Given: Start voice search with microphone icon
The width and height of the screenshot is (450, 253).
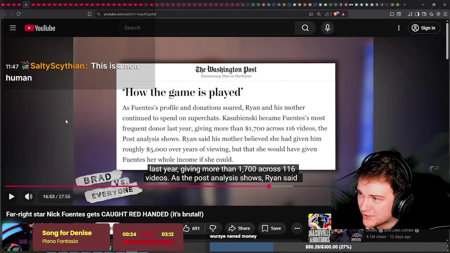Looking at the screenshot, I should 327,28.
